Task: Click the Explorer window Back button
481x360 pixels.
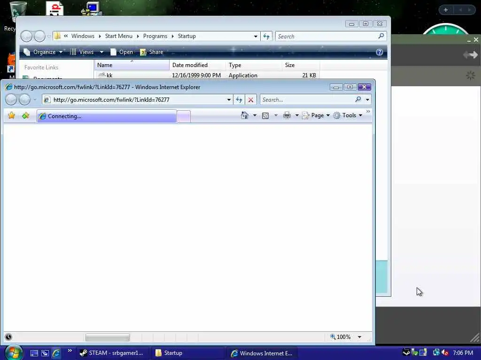Action: pyautogui.click(x=26, y=36)
